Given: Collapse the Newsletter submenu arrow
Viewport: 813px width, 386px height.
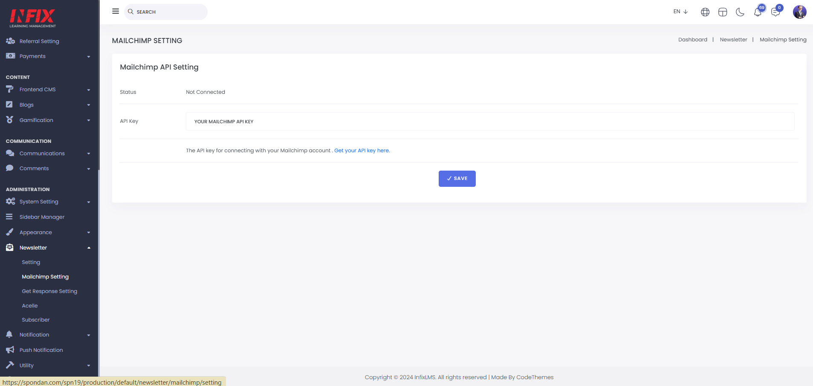Looking at the screenshot, I should (x=89, y=248).
